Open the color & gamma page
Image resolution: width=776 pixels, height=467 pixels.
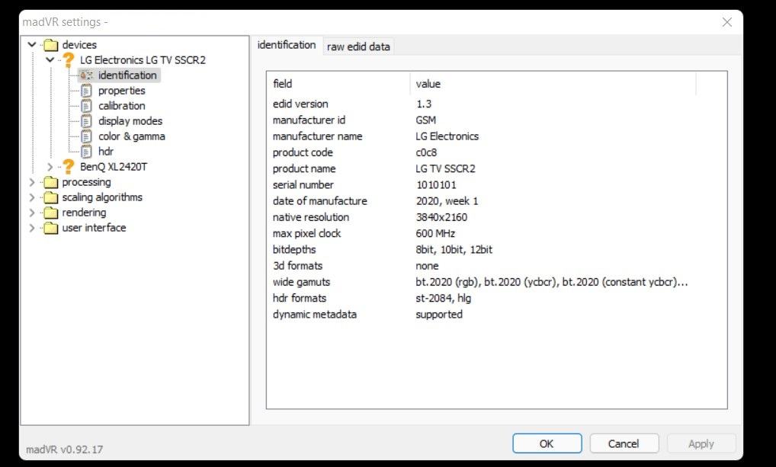coord(132,136)
